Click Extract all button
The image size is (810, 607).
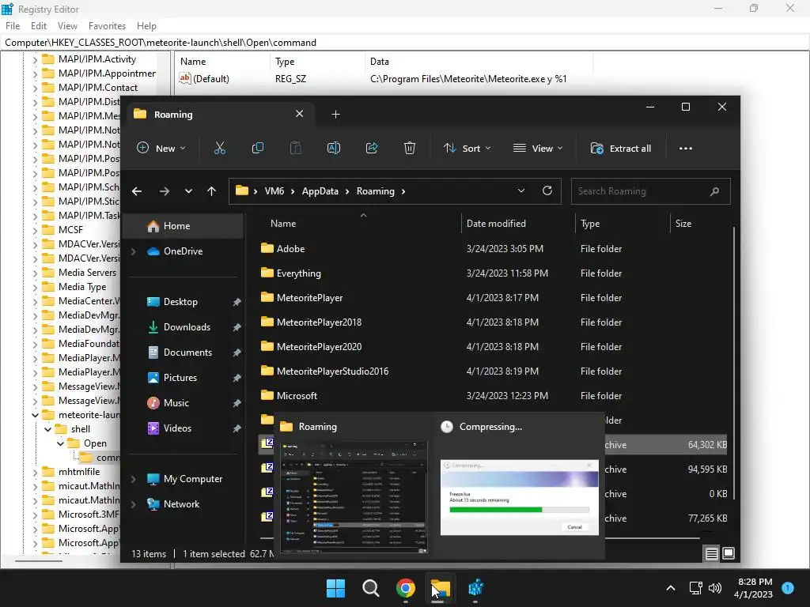pyautogui.click(x=620, y=148)
